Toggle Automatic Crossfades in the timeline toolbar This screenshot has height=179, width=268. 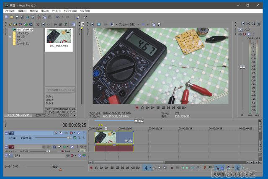222,168
